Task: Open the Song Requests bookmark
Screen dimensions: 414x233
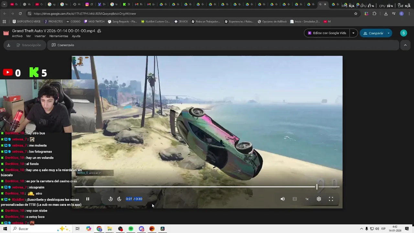Action: tap(122, 22)
